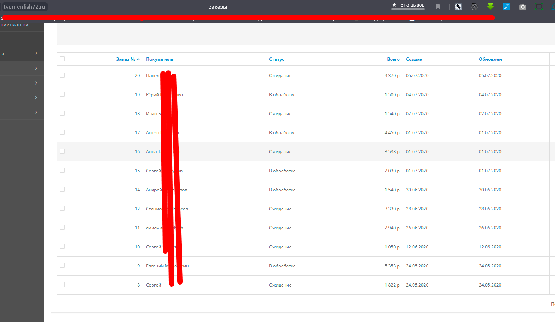This screenshot has width=555, height=322.
Task: Expand the third sidebar menu chevron
Action: 36,83
